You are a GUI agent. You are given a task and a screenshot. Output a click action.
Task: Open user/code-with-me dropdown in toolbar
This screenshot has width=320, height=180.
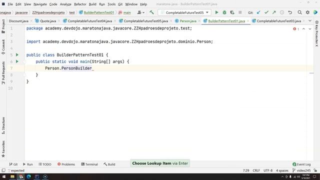(x=141, y=12)
